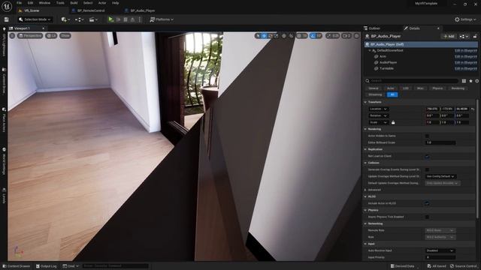The height and width of the screenshot is (270, 481).
Task: Open the Tools menu
Action: [x=60, y=3]
